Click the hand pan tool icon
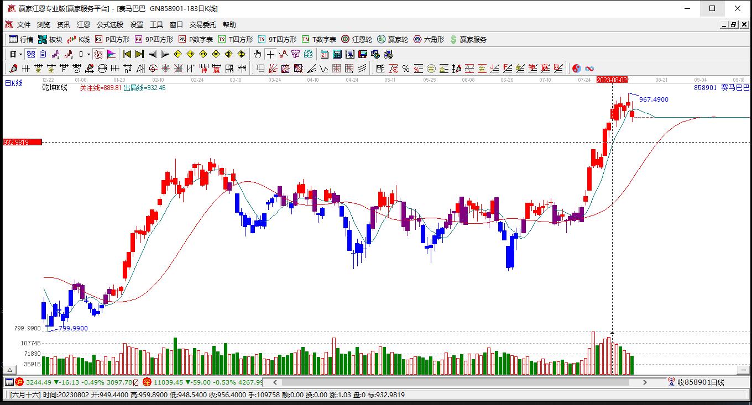Screen dimensions: 752x405 tap(257, 54)
